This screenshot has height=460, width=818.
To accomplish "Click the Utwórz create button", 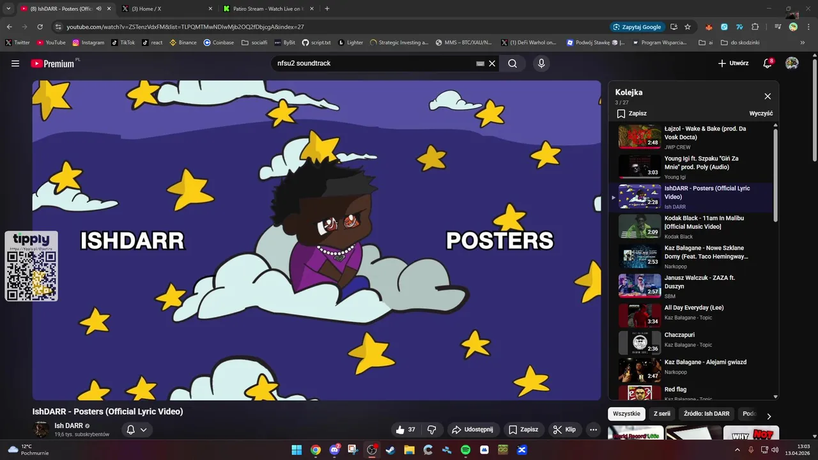I will pos(733,63).
